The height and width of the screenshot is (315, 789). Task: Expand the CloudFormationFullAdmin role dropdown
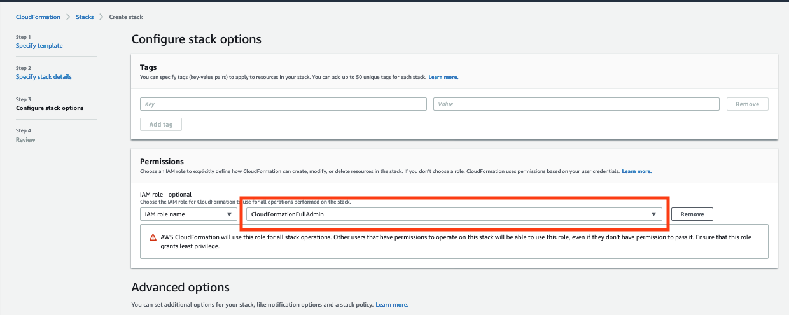click(454, 214)
